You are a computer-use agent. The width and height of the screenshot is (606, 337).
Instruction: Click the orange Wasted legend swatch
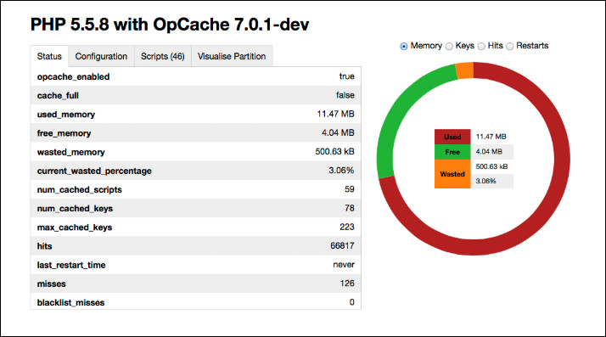(452, 174)
